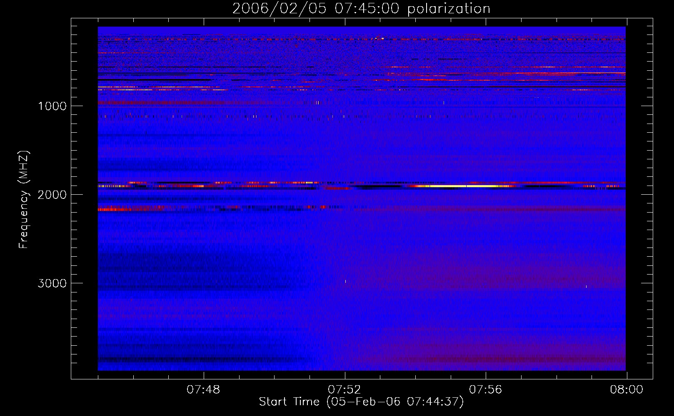This screenshot has width=674, height=416.
Task: Click the '07:52' time axis label
Action: click(x=344, y=390)
